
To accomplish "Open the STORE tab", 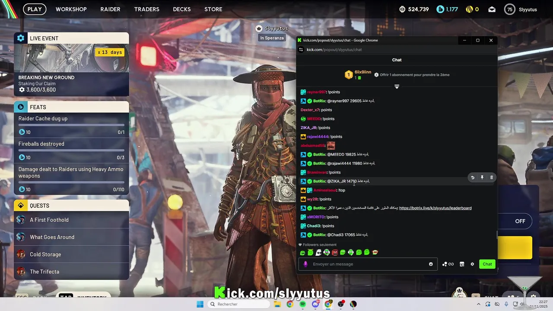I will (x=213, y=9).
